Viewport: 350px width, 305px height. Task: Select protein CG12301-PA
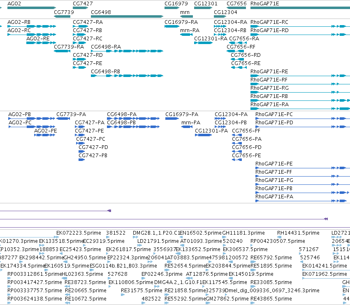pos(211,131)
